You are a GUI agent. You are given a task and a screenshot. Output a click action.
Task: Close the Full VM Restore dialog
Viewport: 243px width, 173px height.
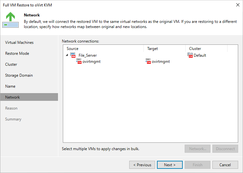pyautogui.click(x=238, y=5)
